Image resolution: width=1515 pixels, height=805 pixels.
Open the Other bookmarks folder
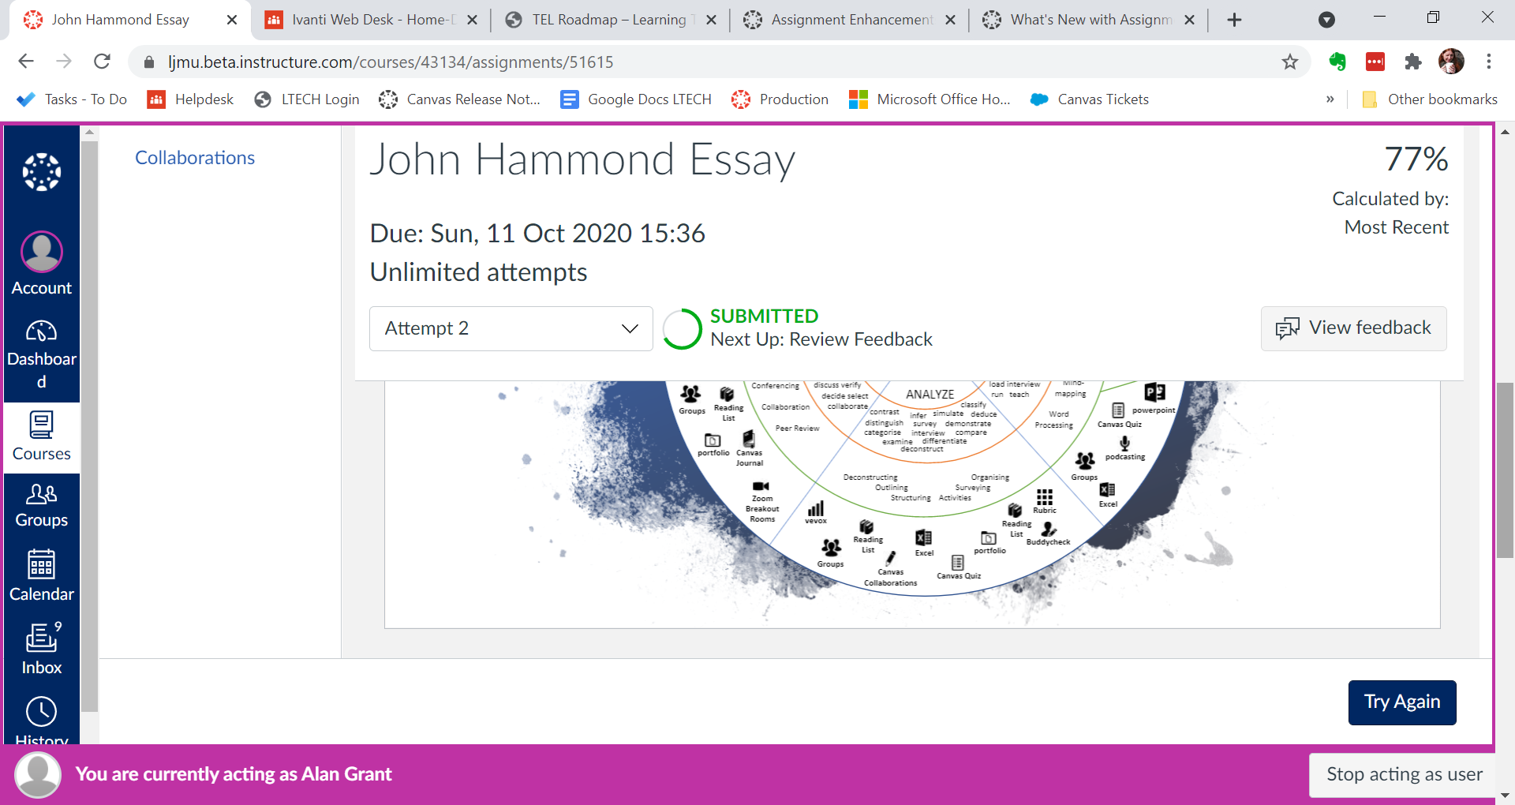point(1430,99)
